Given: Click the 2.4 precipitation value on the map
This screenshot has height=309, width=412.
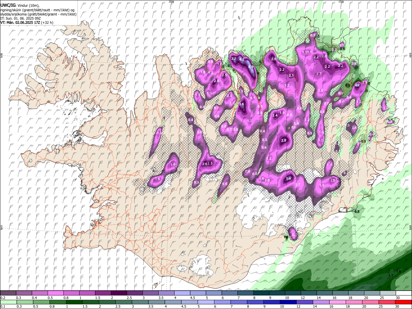Looking at the screenshot, I should coord(275,115).
